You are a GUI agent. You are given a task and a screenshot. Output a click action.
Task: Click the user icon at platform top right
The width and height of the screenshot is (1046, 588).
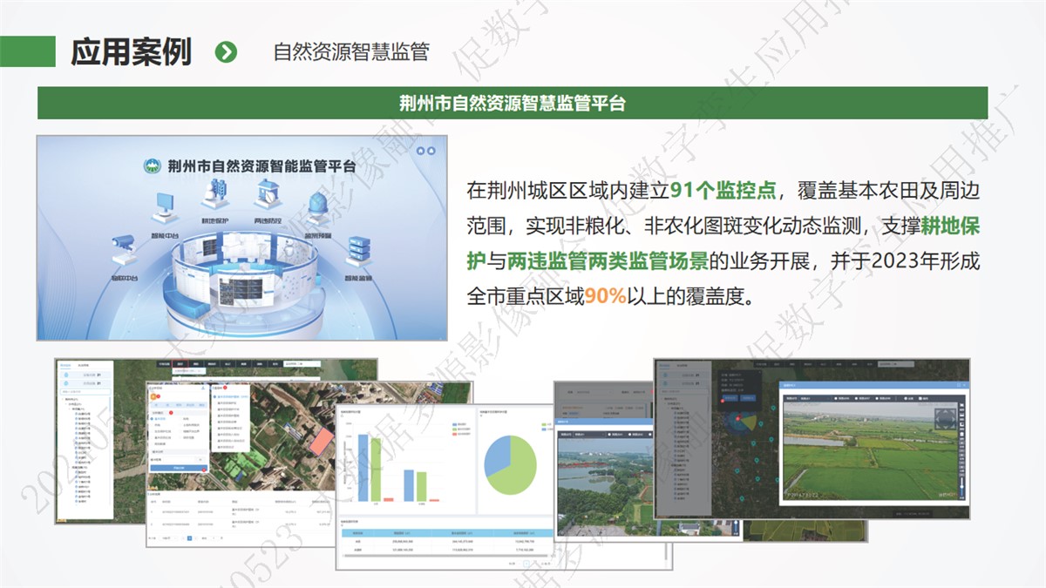pyautogui.click(x=431, y=151)
